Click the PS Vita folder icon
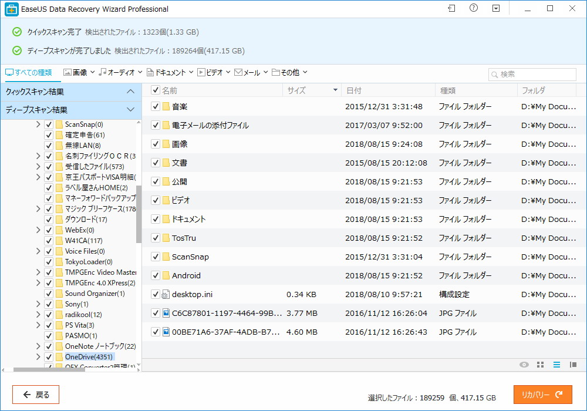Image resolution: width=587 pixels, height=411 pixels. tap(59, 325)
